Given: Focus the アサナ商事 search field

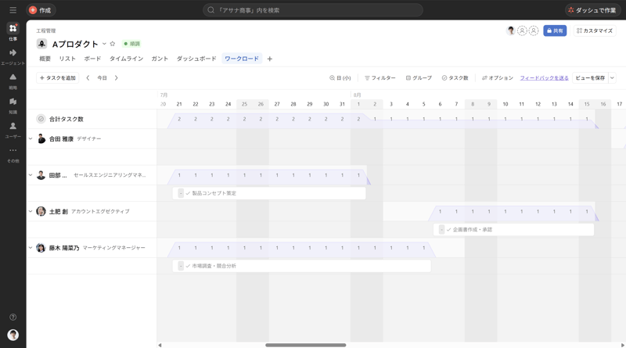Looking at the screenshot, I should pos(312,10).
